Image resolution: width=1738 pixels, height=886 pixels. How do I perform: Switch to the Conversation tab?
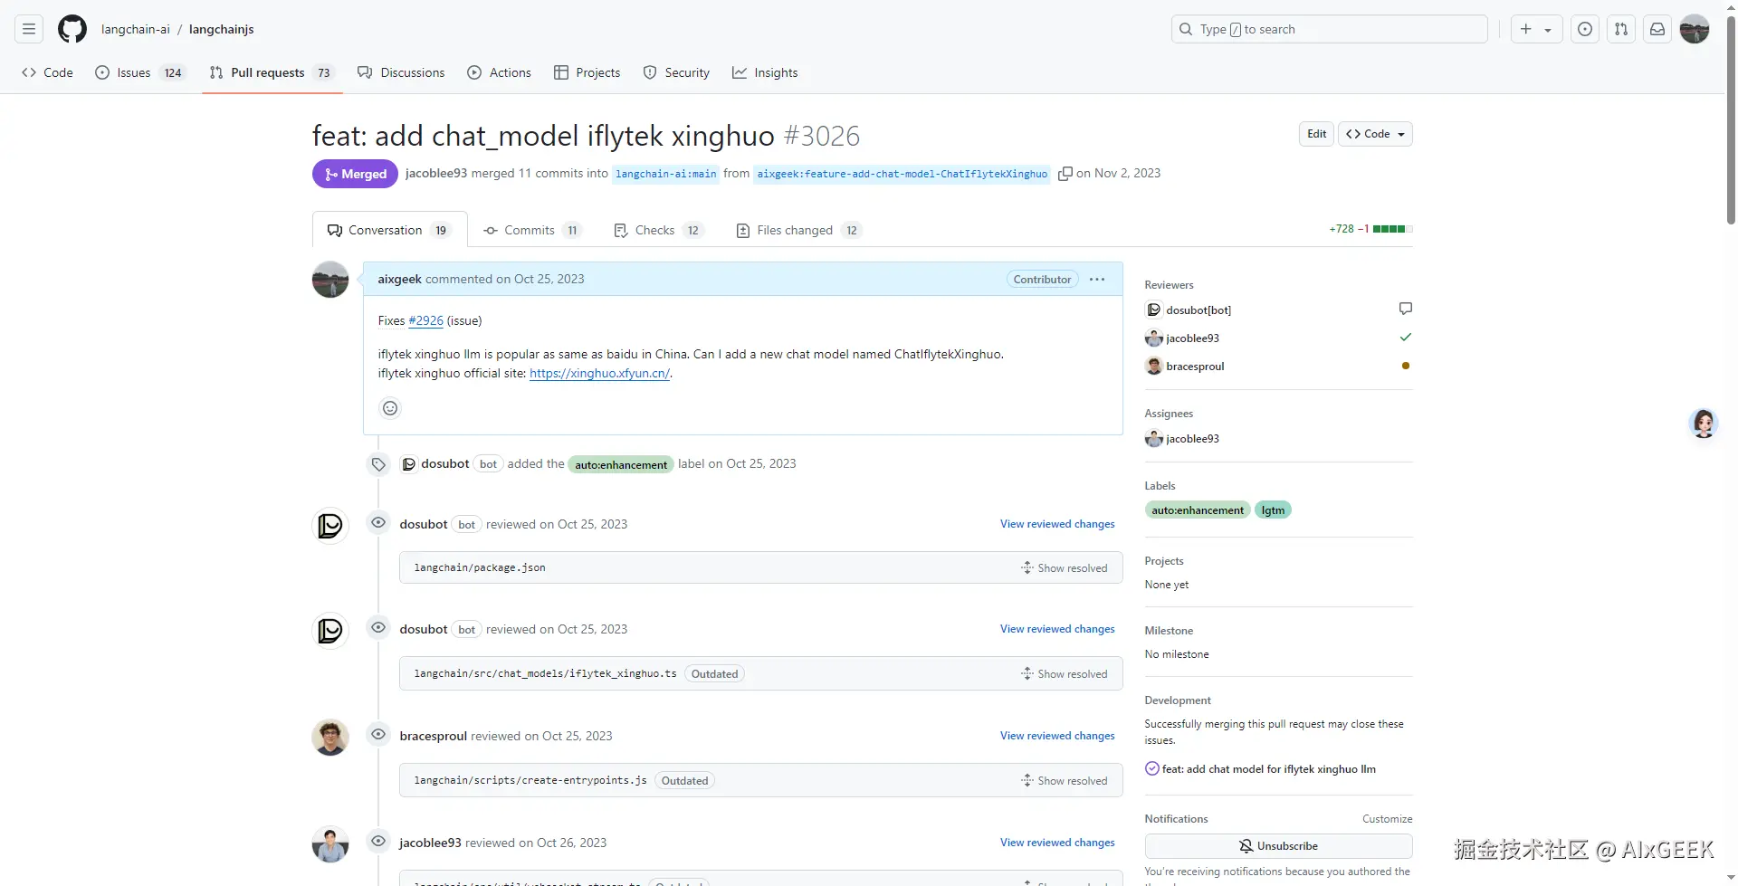click(x=389, y=230)
